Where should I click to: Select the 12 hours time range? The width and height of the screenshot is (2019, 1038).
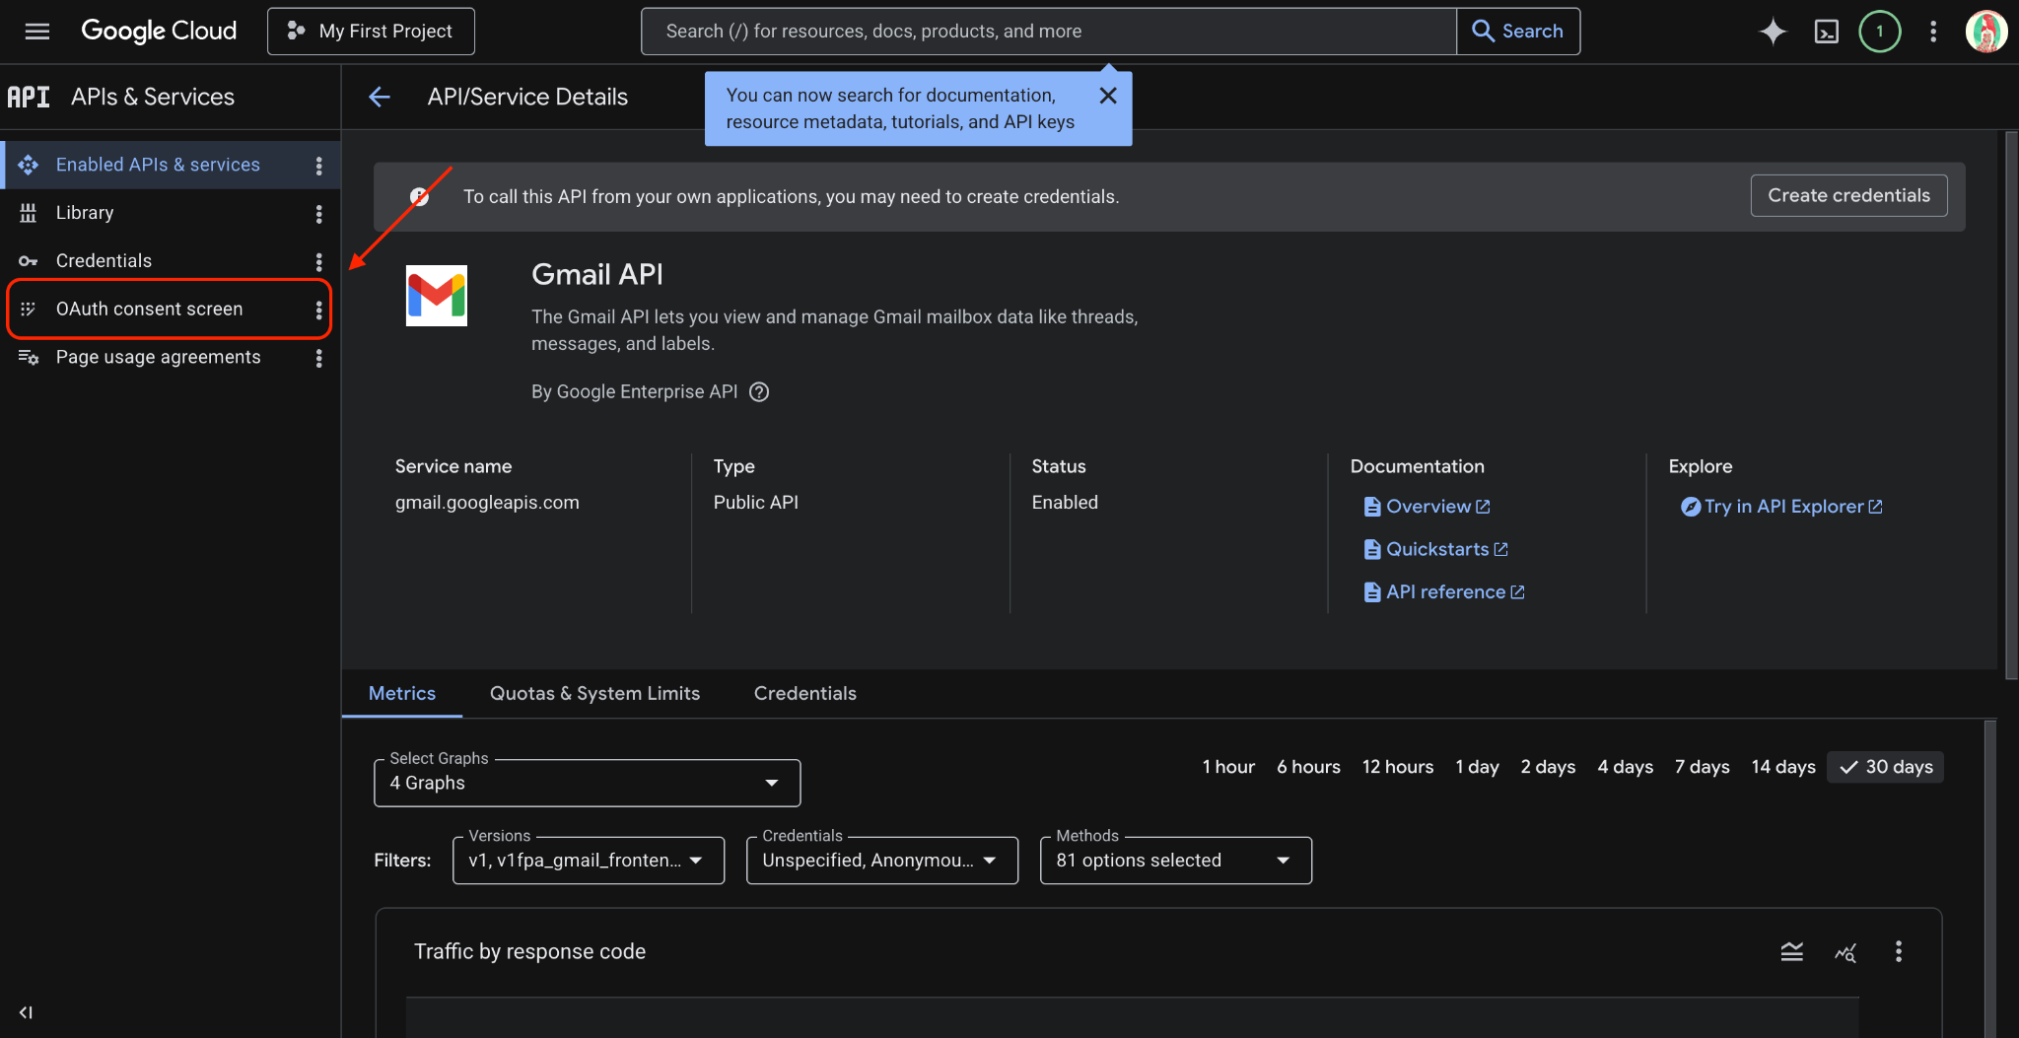click(1398, 767)
